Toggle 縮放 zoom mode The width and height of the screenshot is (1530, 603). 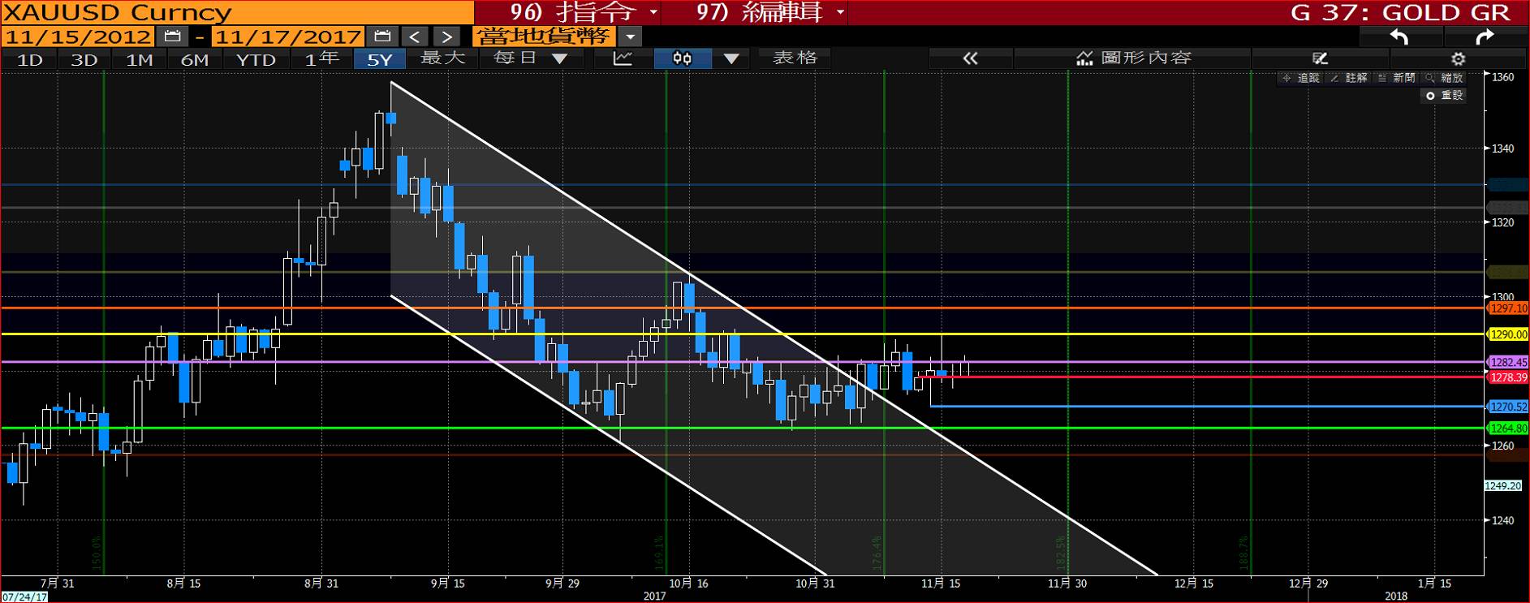(1444, 78)
